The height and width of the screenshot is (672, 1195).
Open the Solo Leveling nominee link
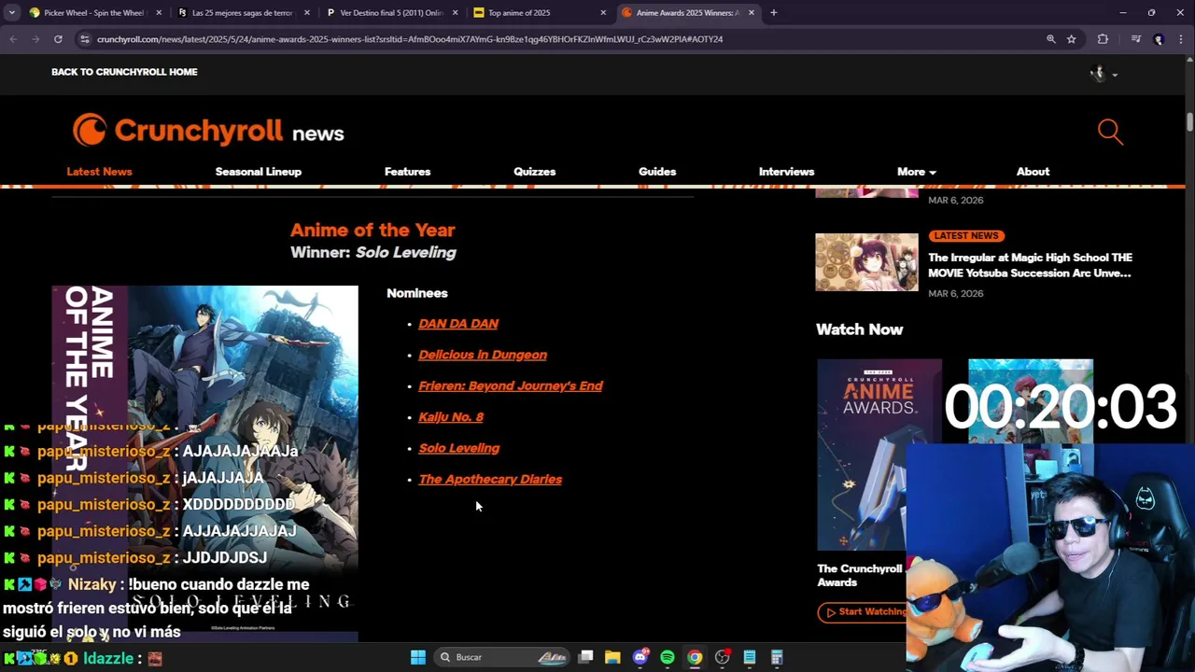pos(459,448)
